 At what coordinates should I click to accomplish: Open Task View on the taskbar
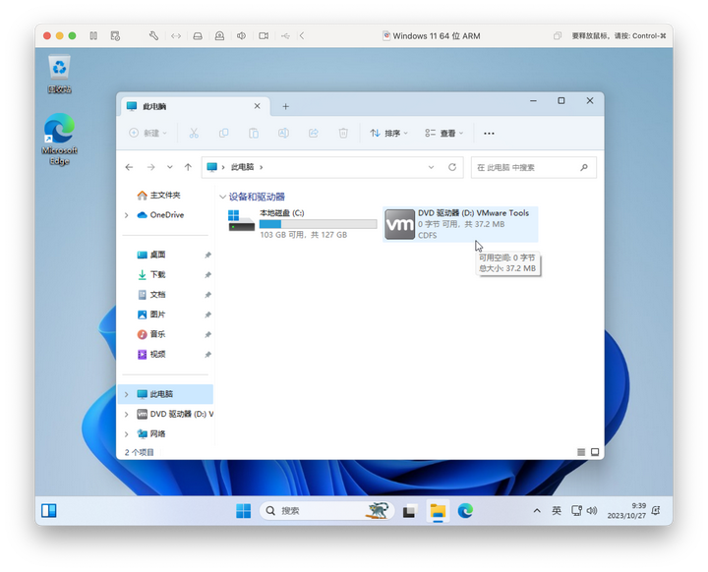coord(409,511)
